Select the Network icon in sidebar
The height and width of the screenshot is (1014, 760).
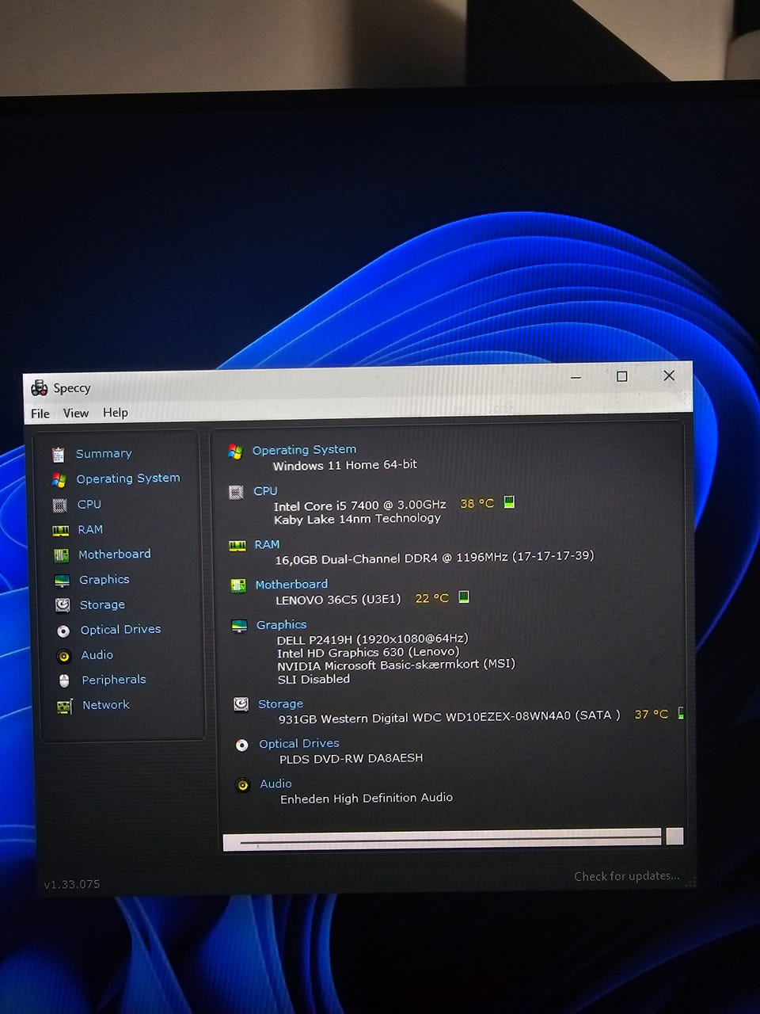coord(65,706)
